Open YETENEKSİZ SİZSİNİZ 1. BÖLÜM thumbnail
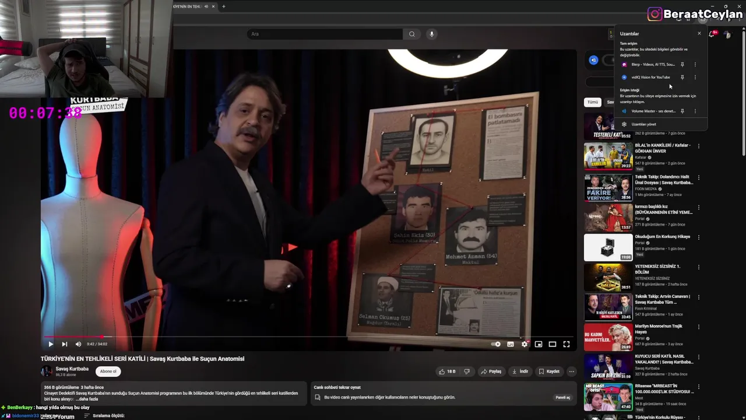 point(608,278)
